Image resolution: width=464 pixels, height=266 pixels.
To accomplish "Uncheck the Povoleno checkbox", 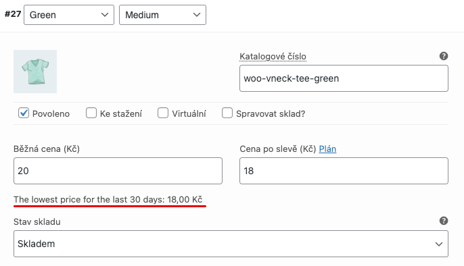I will (24, 113).
